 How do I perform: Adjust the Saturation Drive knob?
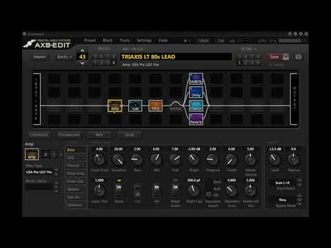(232, 190)
